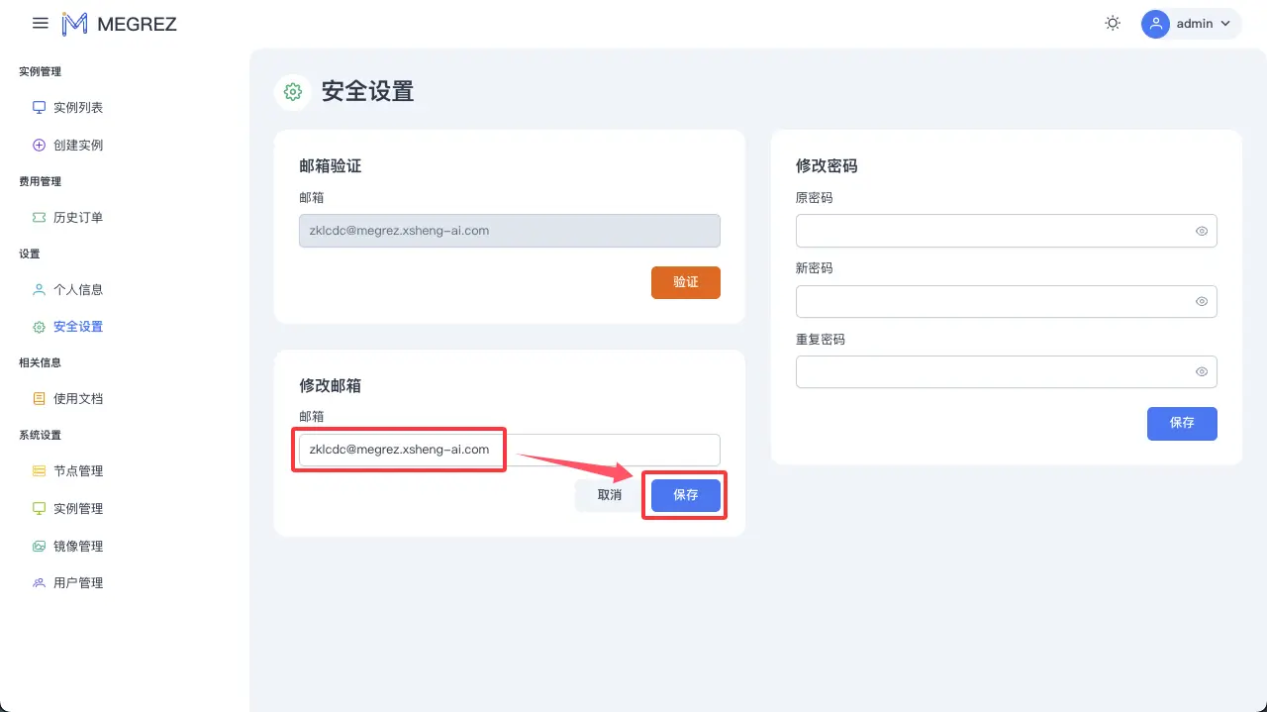1267x712 pixels.
Task: Click the 镜像管理 image icon
Action: click(37, 545)
